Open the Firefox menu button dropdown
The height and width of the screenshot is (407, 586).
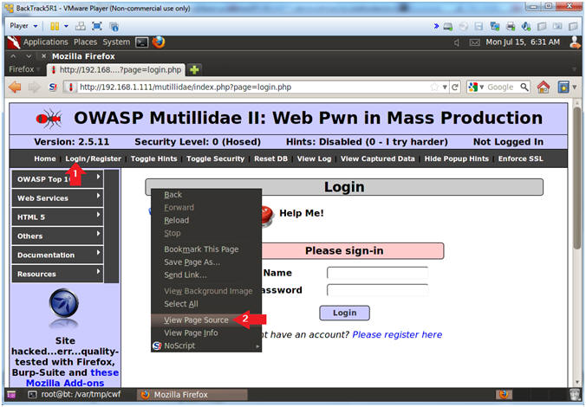pyautogui.click(x=24, y=69)
